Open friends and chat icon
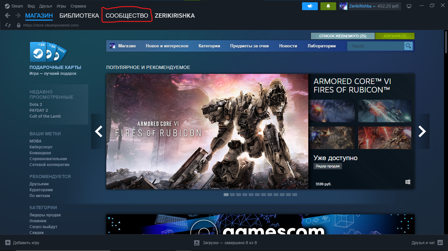 pyautogui.click(x=440, y=243)
